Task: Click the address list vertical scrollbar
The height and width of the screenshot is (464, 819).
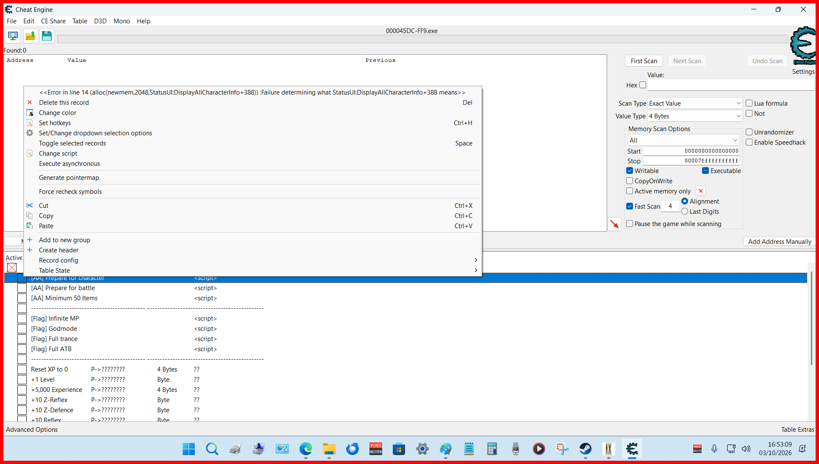Action: coord(811,318)
